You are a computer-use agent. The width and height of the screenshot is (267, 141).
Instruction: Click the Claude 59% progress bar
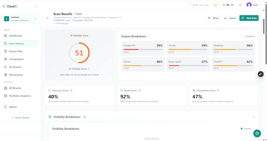[x=188, y=49]
